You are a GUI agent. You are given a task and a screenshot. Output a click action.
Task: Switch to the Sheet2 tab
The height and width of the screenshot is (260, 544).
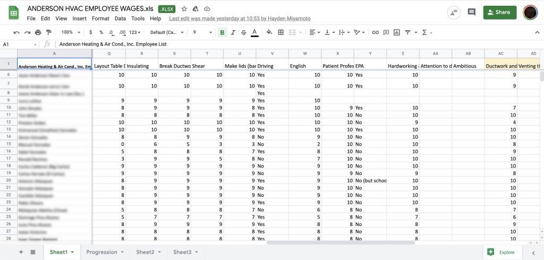(148, 252)
